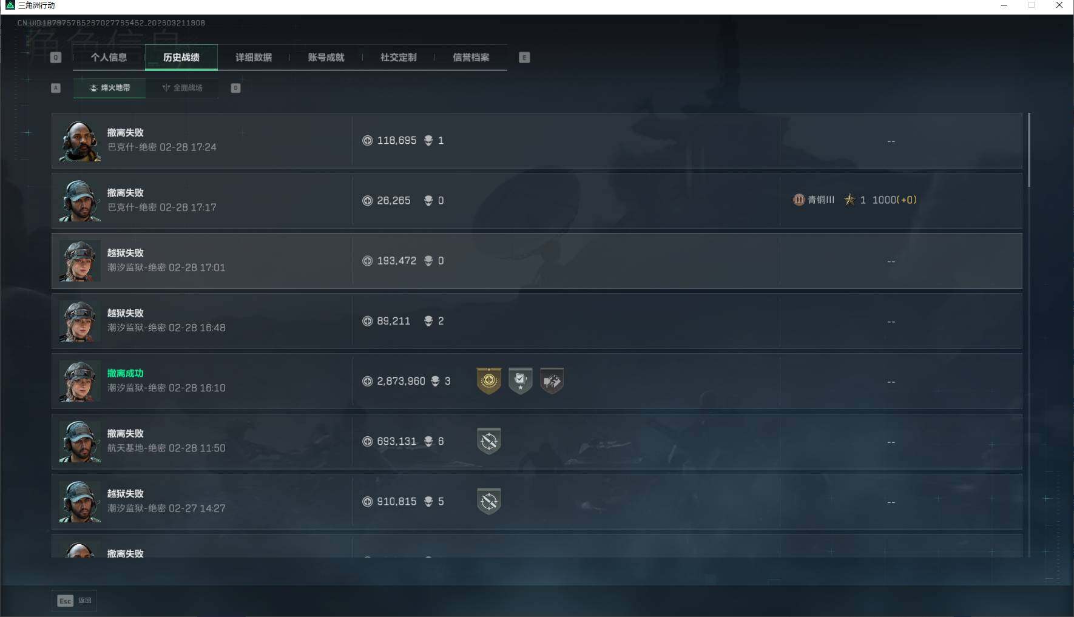The height and width of the screenshot is (617, 1074).
Task: Click the A key previous-mode icon
Action: coord(56,88)
